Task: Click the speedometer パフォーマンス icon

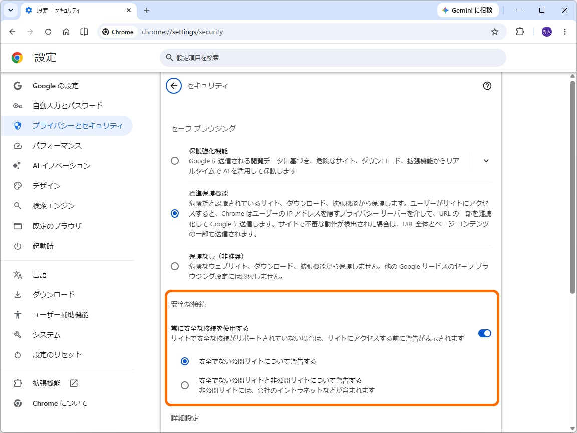Action: [x=18, y=146]
